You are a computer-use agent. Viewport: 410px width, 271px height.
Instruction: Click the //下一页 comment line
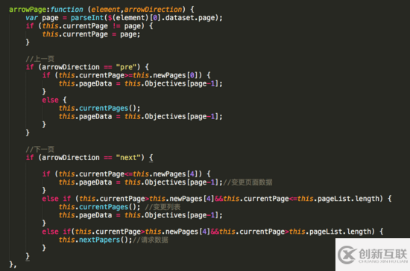40,150
